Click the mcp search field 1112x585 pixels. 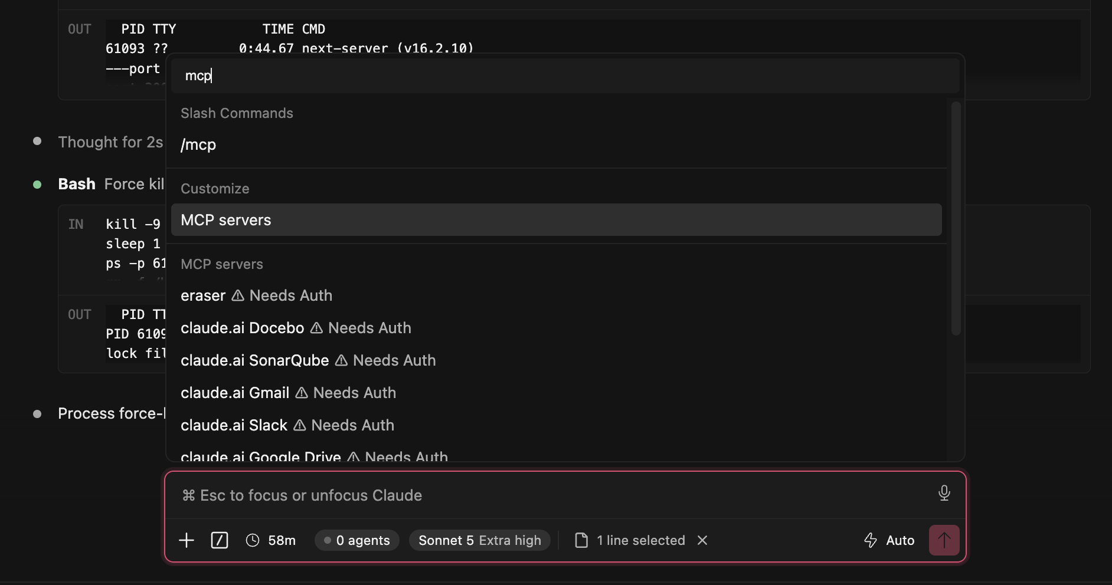(x=565, y=75)
